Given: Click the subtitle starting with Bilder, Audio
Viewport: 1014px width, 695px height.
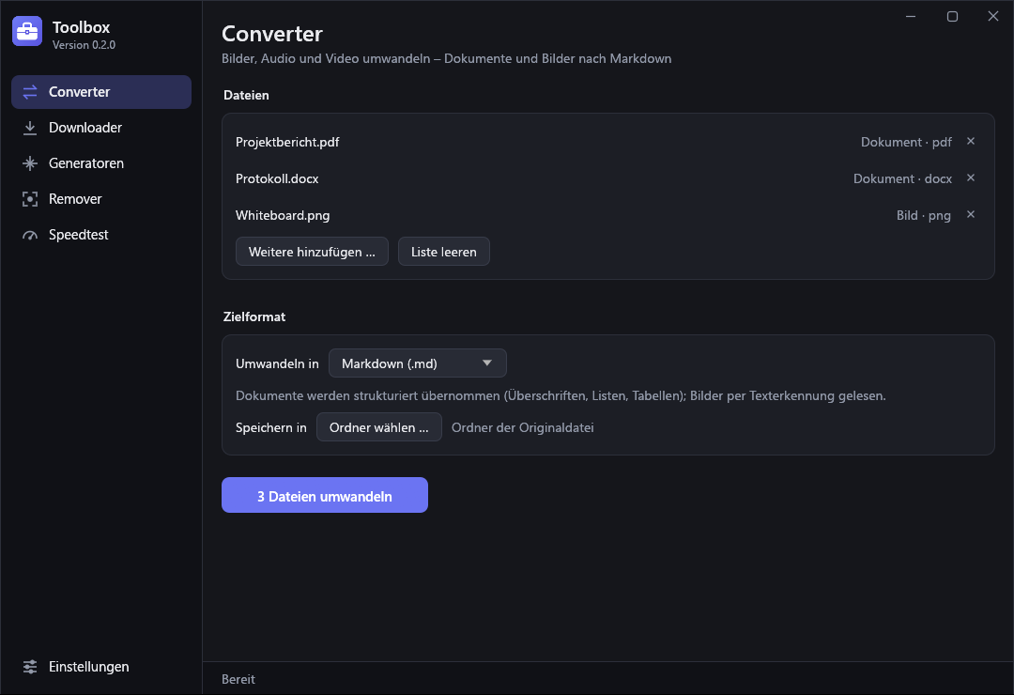Looking at the screenshot, I should 446,58.
